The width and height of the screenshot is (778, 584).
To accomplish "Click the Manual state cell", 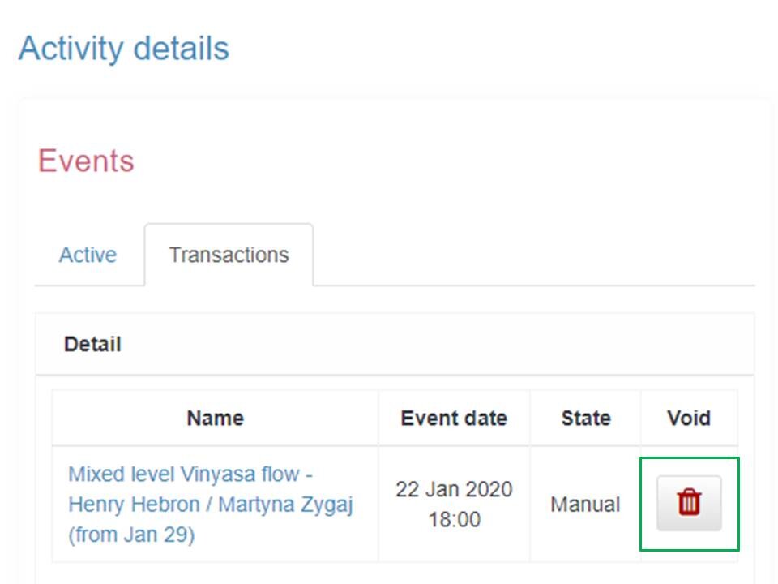I will click(585, 503).
